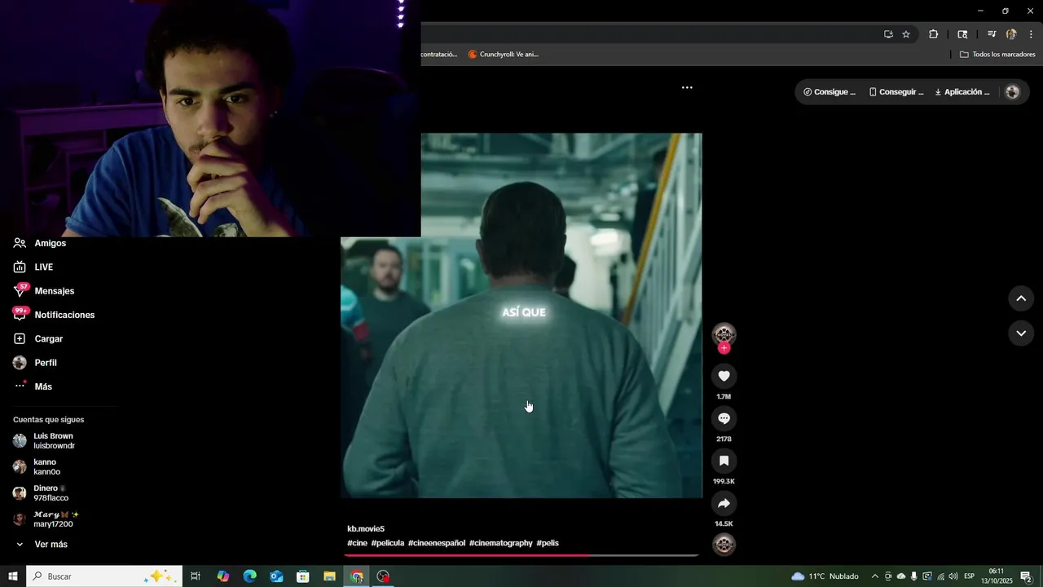
Task: Open weather widget 11°C Nublado
Action: pyautogui.click(x=825, y=576)
